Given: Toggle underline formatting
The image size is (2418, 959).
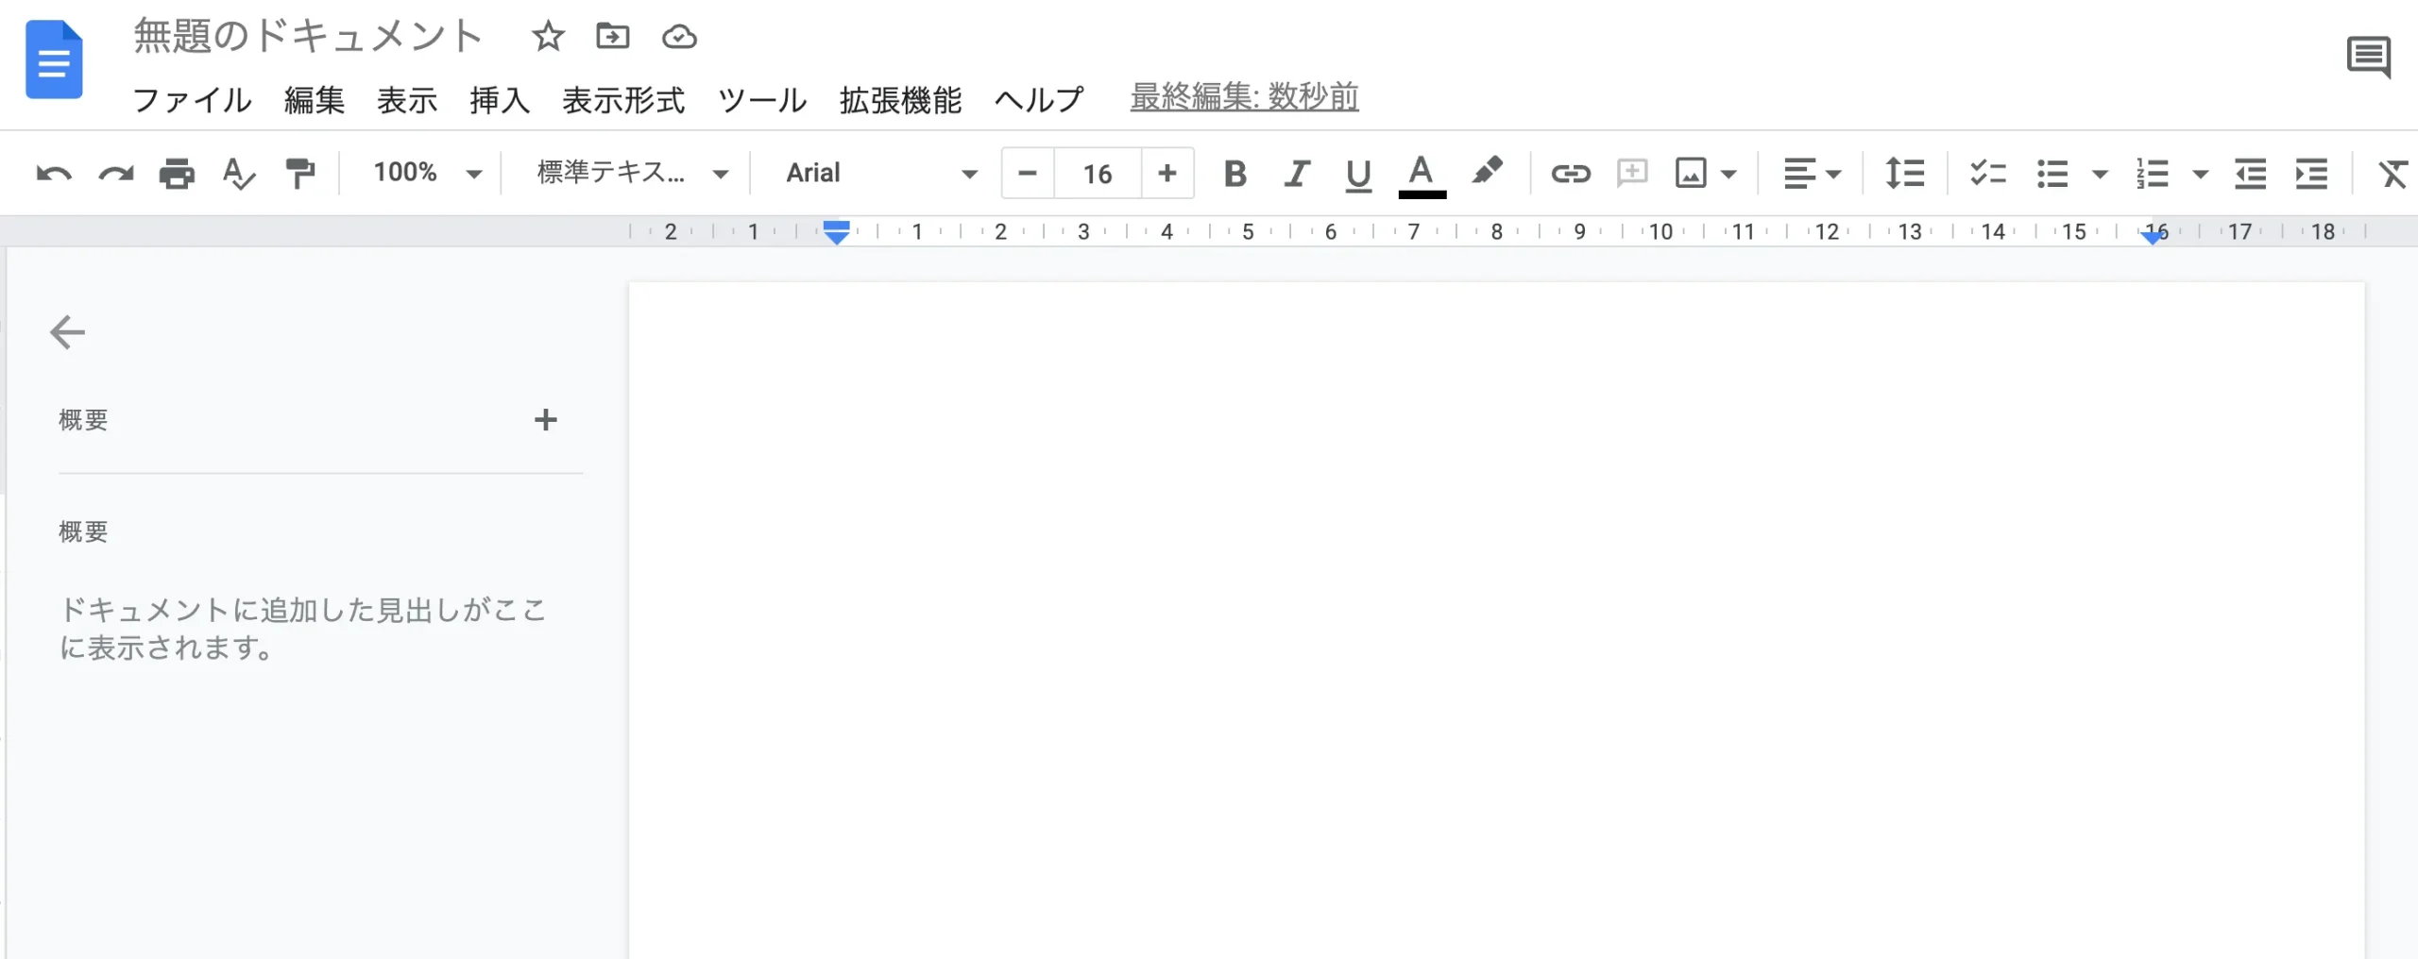Looking at the screenshot, I should pos(1358,175).
